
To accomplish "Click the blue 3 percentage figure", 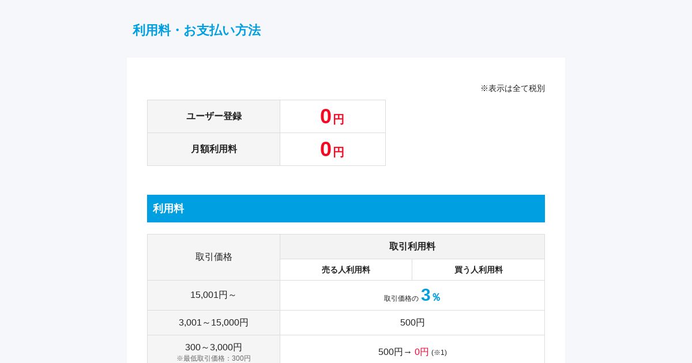I will [x=426, y=295].
